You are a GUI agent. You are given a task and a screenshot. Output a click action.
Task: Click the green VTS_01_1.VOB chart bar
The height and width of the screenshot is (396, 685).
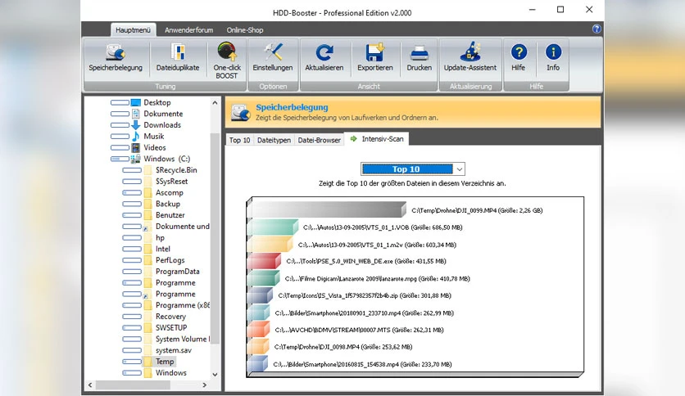(x=273, y=227)
